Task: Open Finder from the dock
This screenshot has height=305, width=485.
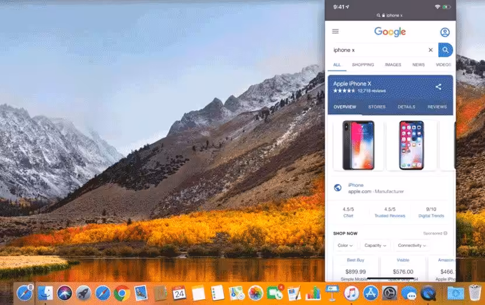Action: pos(45,293)
